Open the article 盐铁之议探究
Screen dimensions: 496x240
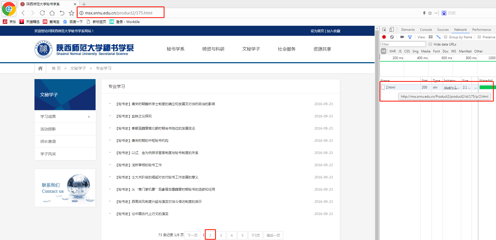point(141,116)
